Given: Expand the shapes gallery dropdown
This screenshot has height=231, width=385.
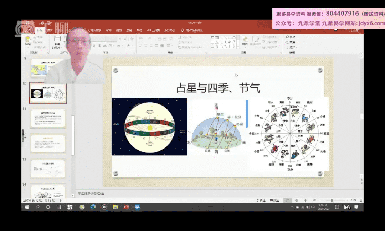Looking at the screenshot, I should (x=238, y=47).
